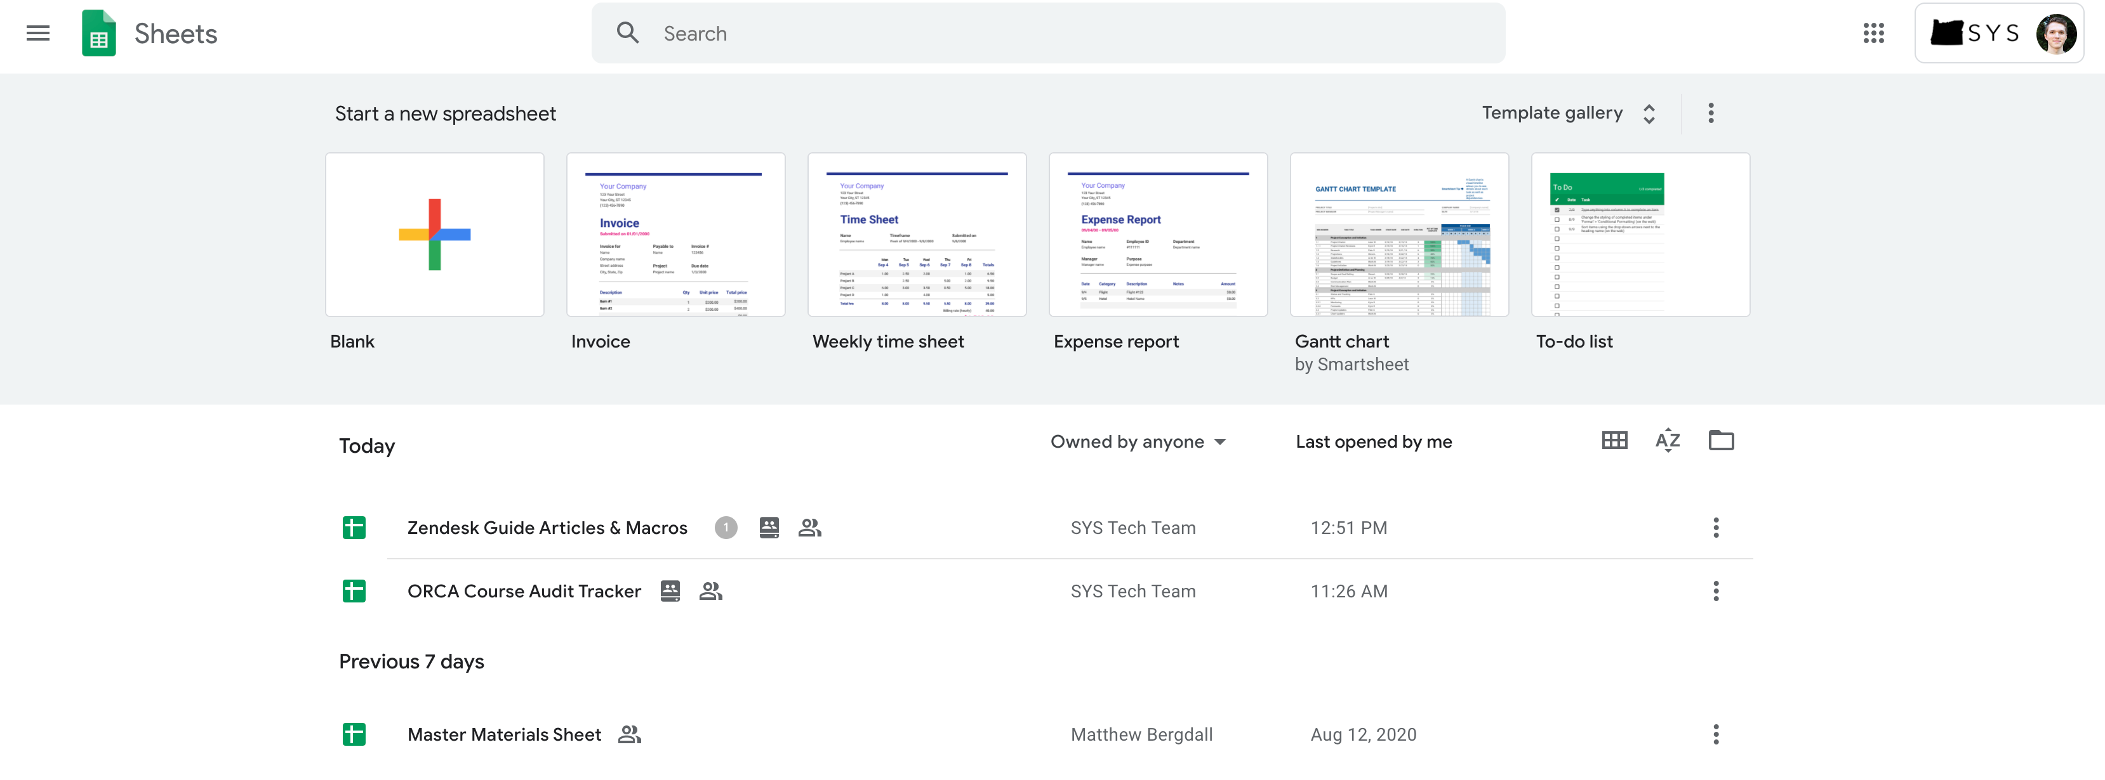Open the main hamburger menu
This screenshot has height=780, width=2105.
point(37,34)
